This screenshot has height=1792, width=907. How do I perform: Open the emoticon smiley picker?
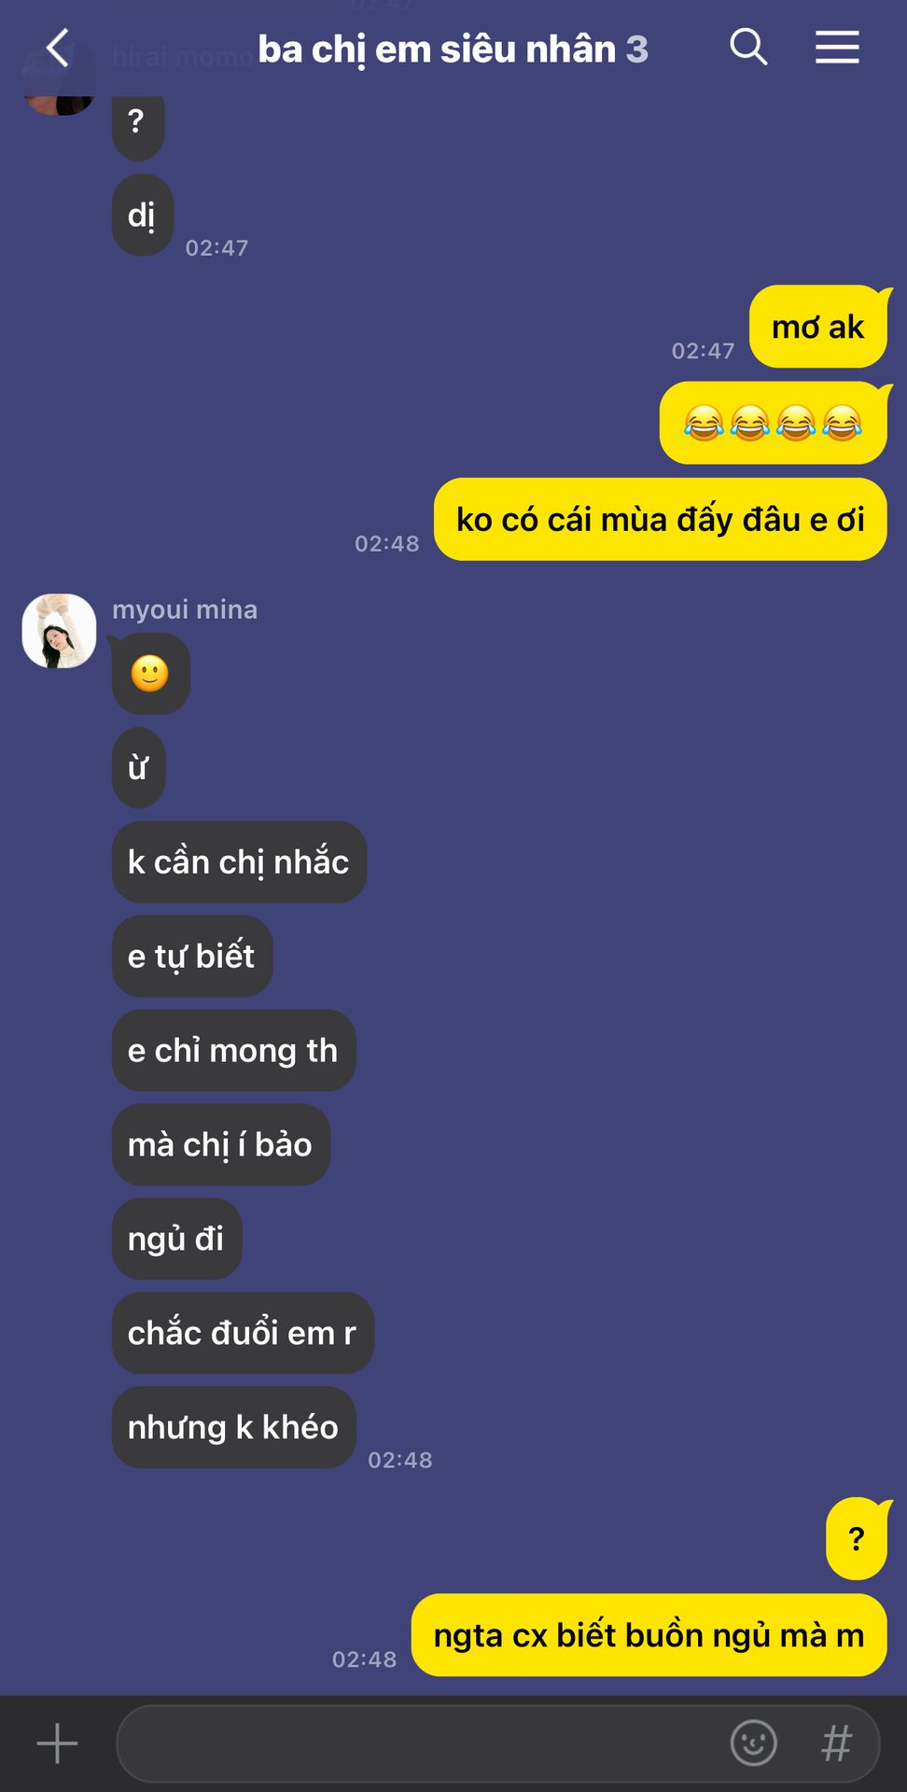753,1743
